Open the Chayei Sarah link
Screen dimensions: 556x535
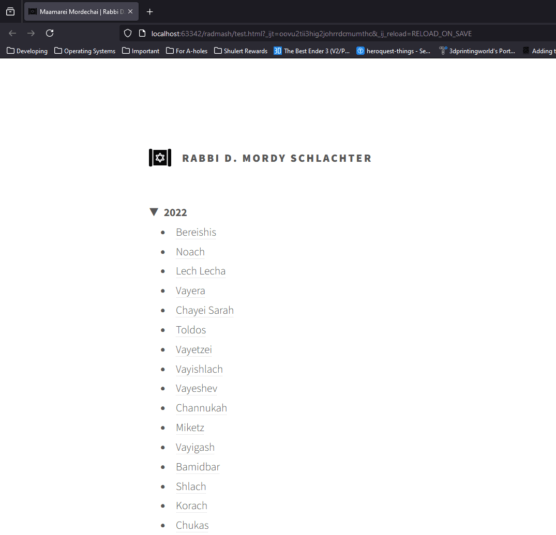tap(205, 310)
